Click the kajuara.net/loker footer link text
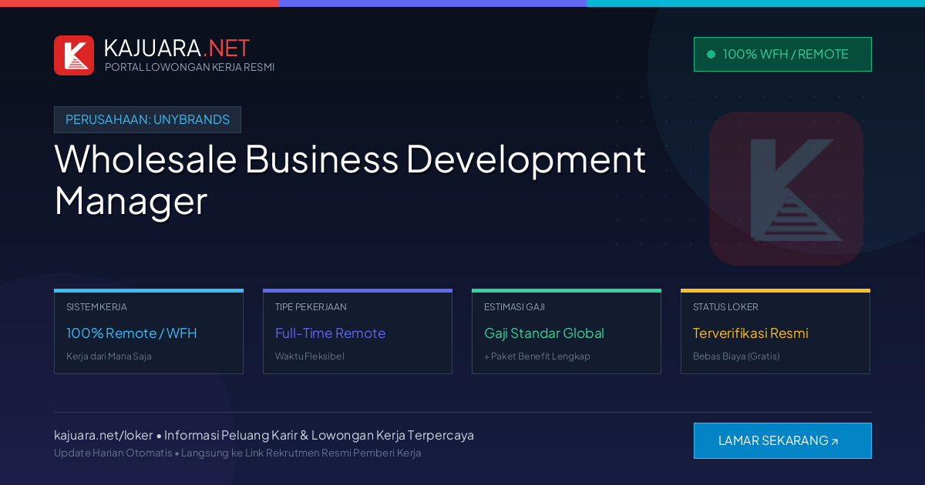Screen dimensions: 925x485 [103, 435]
